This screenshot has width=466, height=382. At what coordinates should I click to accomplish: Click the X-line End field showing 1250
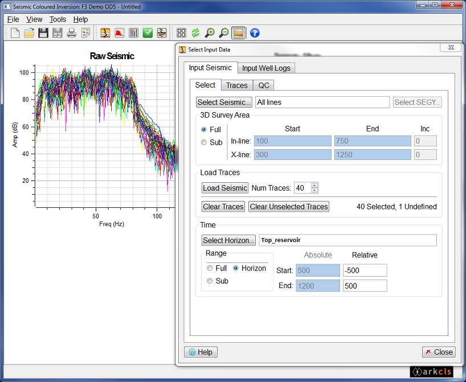[x=373, y=155]
